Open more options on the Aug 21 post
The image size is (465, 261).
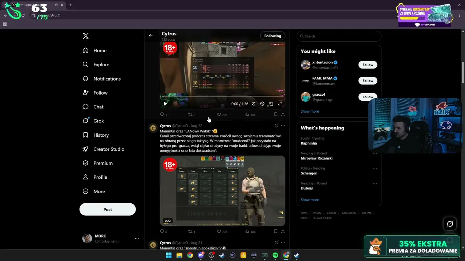click(x=283, y=243)
